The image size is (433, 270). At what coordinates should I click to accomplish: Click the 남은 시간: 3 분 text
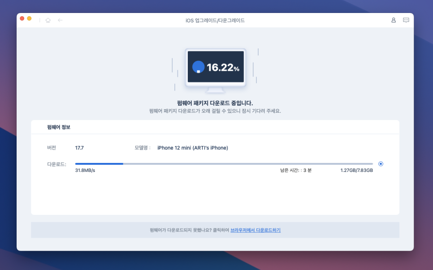[296, 171]
